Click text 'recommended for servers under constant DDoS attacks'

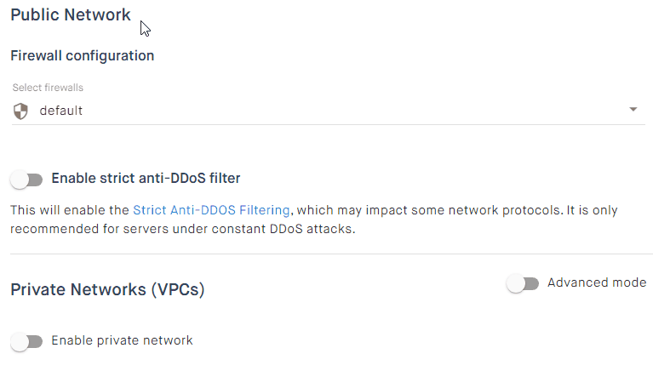[182, 229]
